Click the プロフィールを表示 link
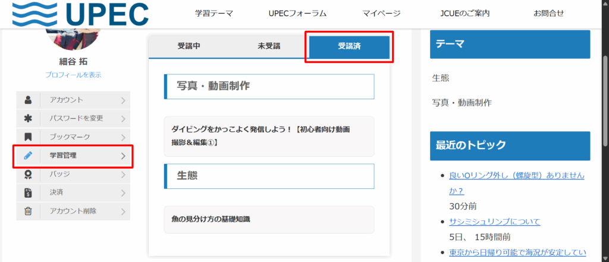609x262 pixels. pos(73,75)
